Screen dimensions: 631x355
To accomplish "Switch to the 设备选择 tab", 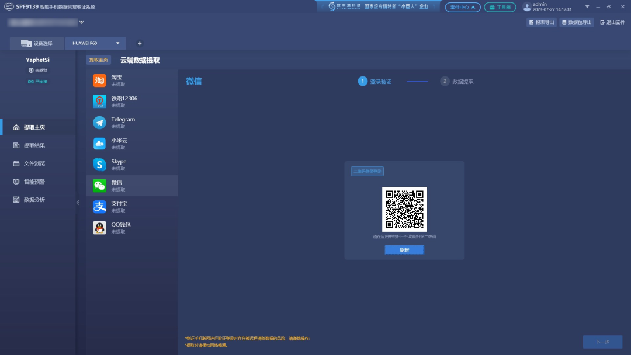I will click(x=37, y=43).
